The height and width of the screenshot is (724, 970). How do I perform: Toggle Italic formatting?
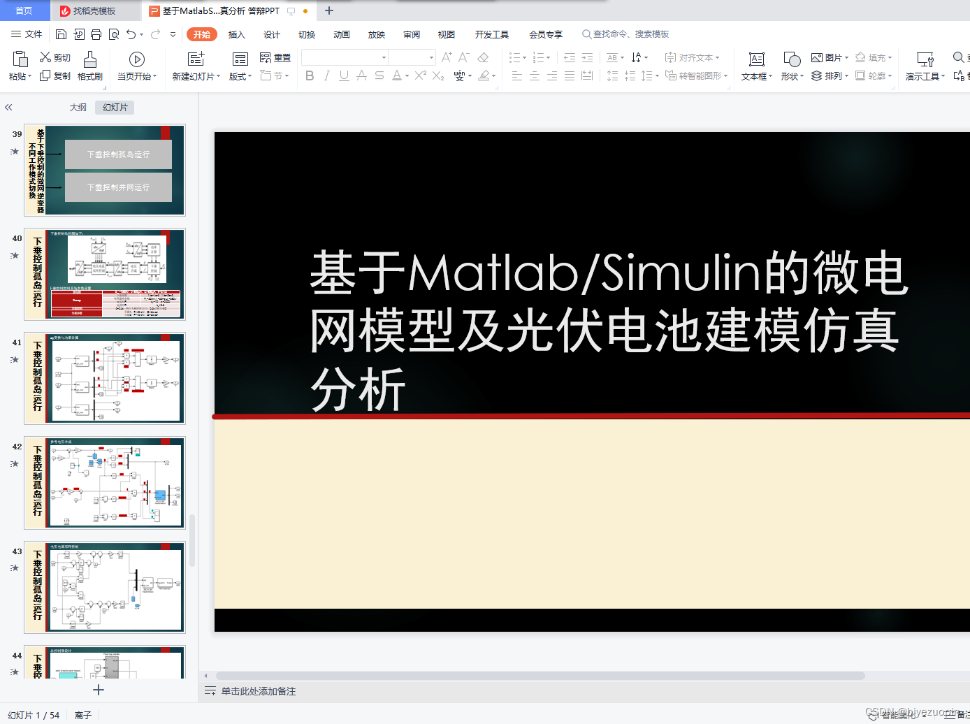pos(326,75)
